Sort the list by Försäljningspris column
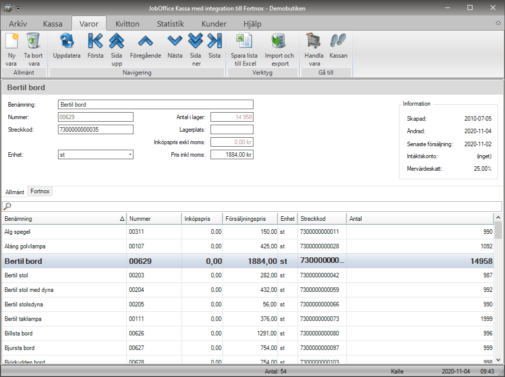The image size is (505, 377). coord(250,219)
